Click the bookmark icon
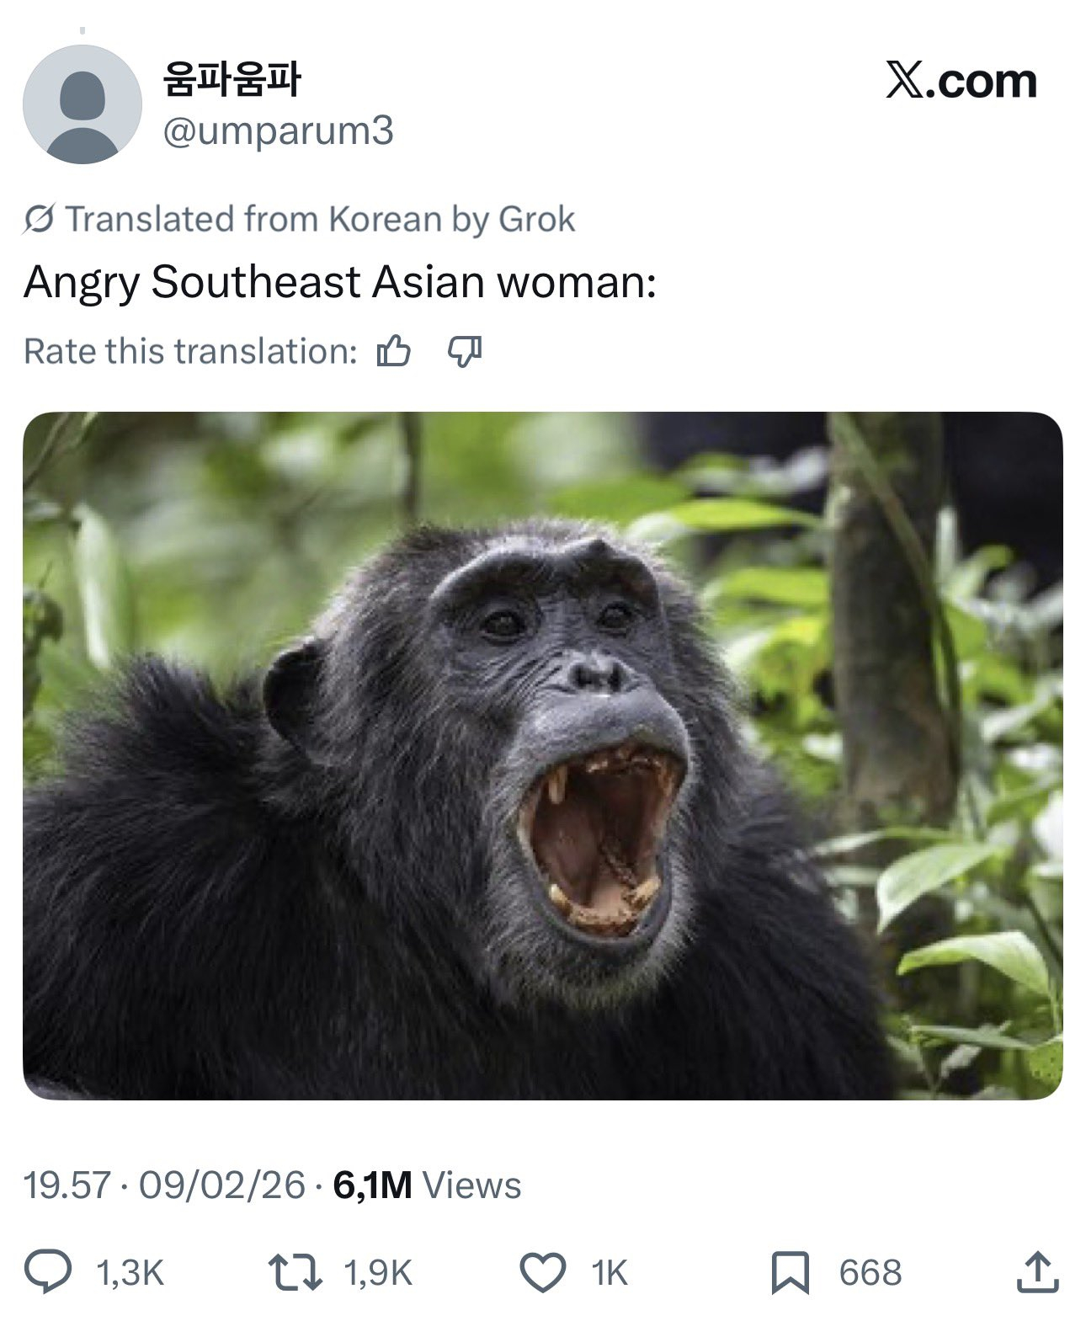 click(x=790, y=1271)
